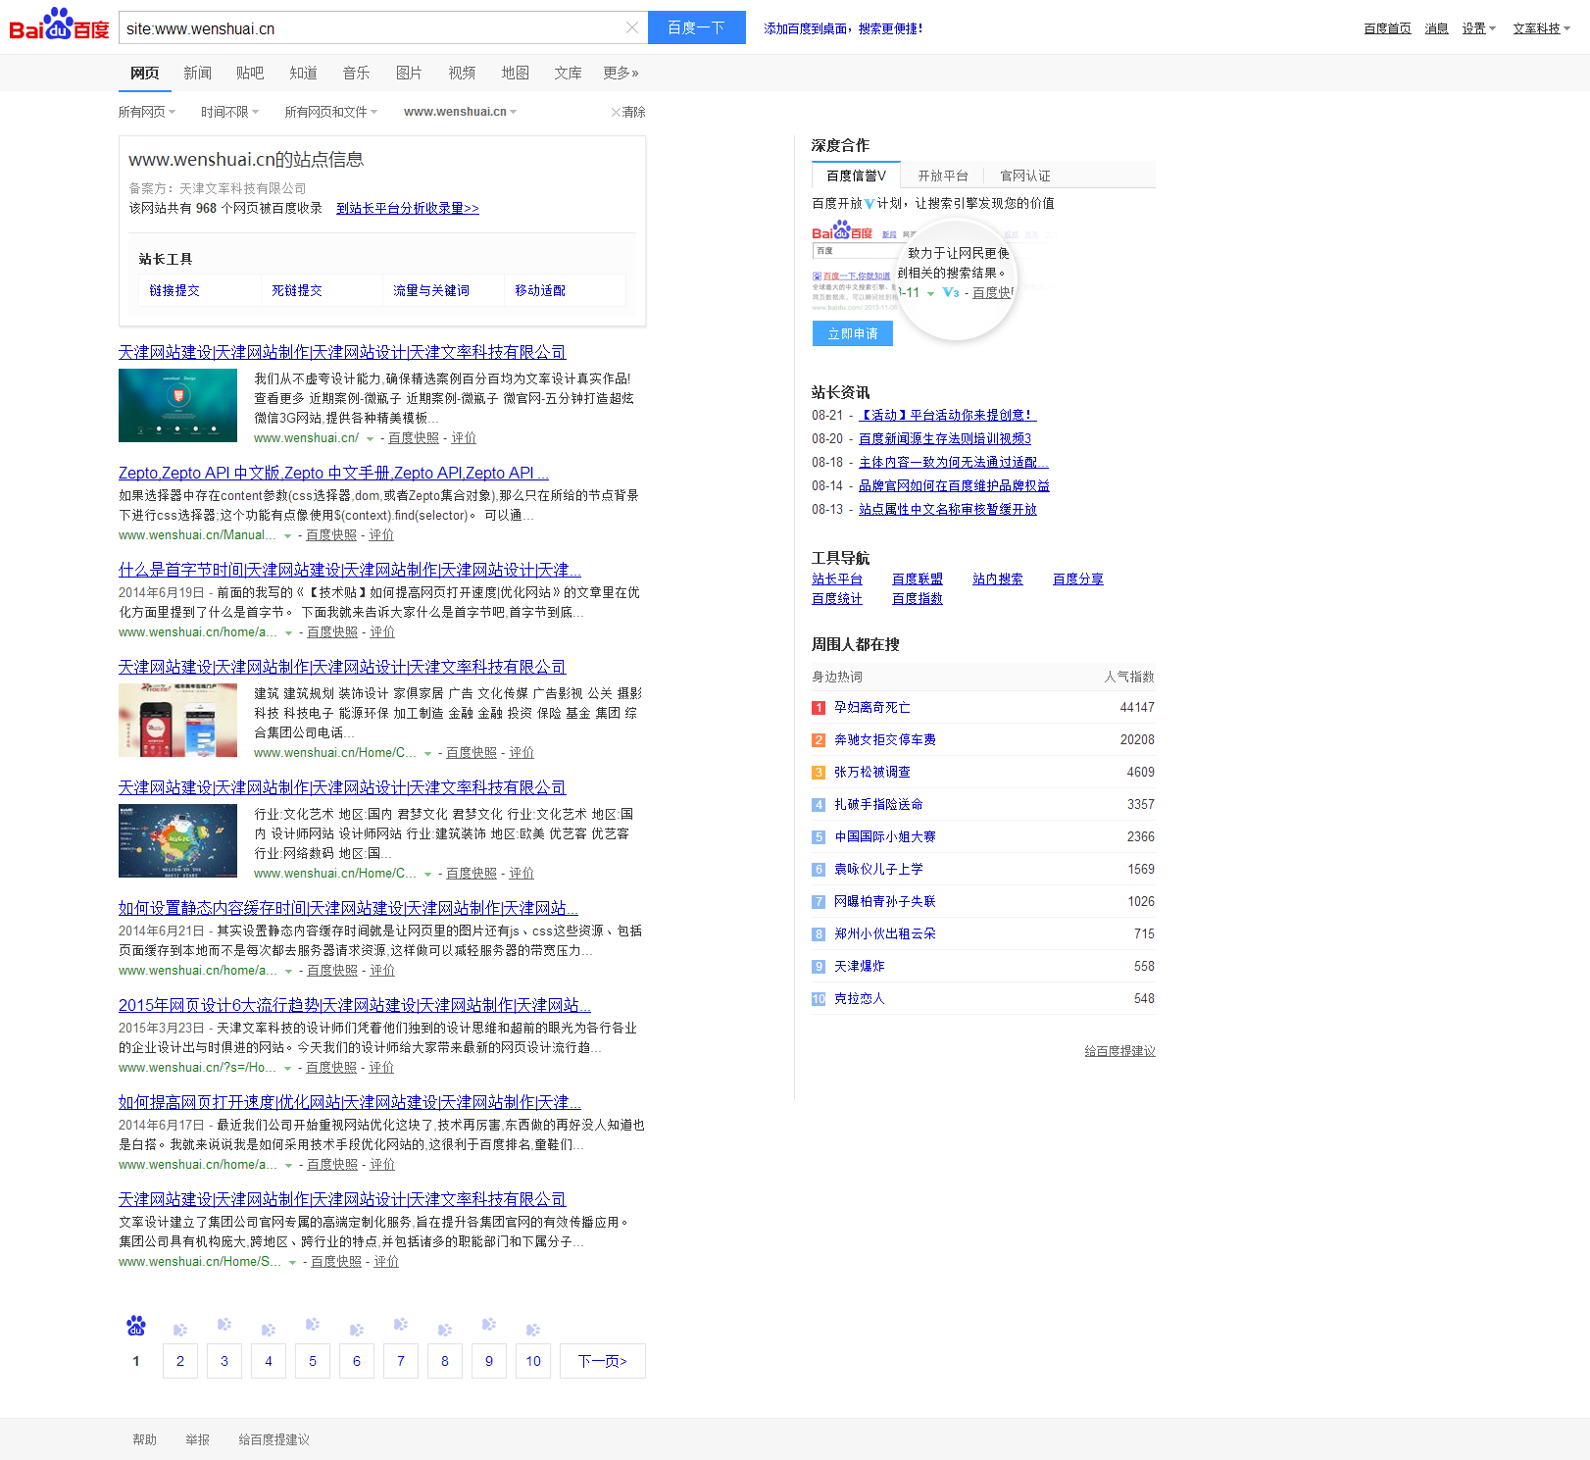Viewport: 1590px width, 1460px height.
Task: Open the 时间不限 time filter dropdown
Action: point(229,112)
